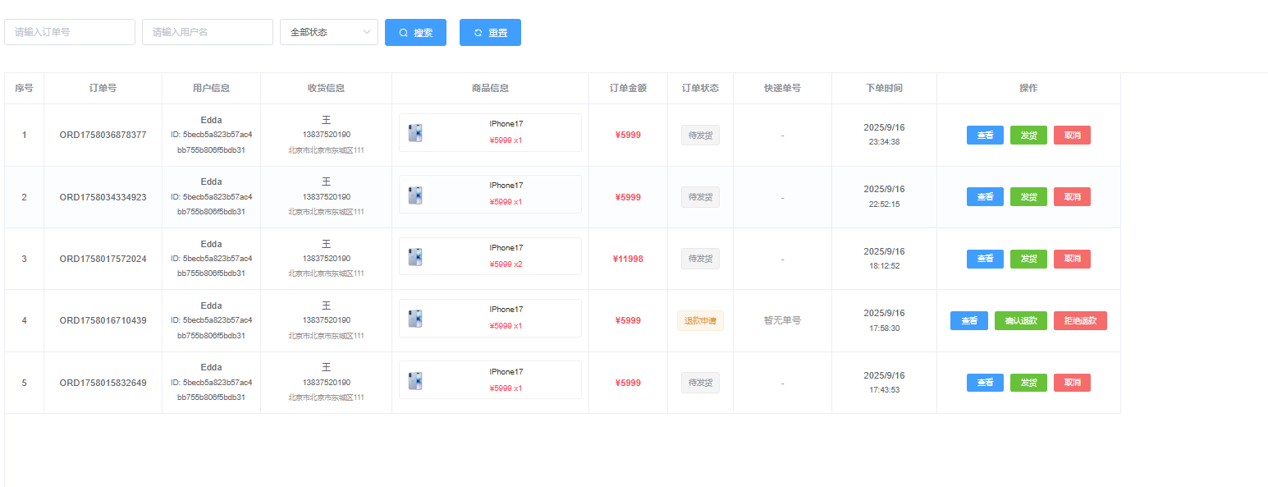The image size is (1268, 487).
Task: Click iPhone thumbnail in order ORD1758017572024
Action: (x=415, y=257)
